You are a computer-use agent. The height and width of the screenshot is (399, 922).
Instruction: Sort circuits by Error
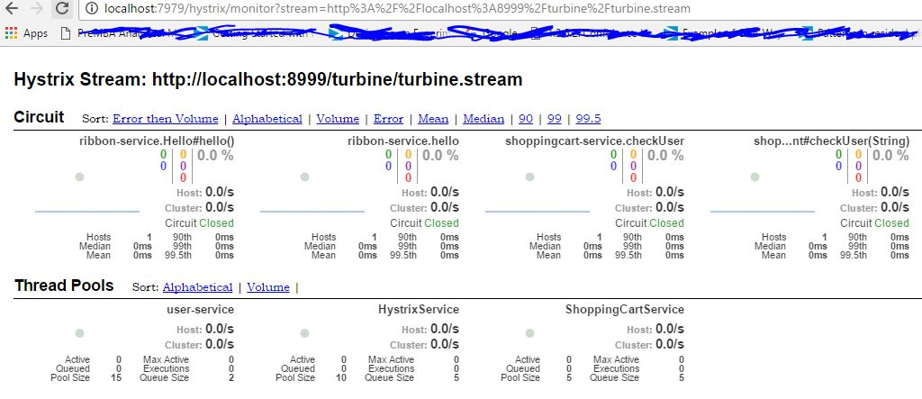(388, 119)
